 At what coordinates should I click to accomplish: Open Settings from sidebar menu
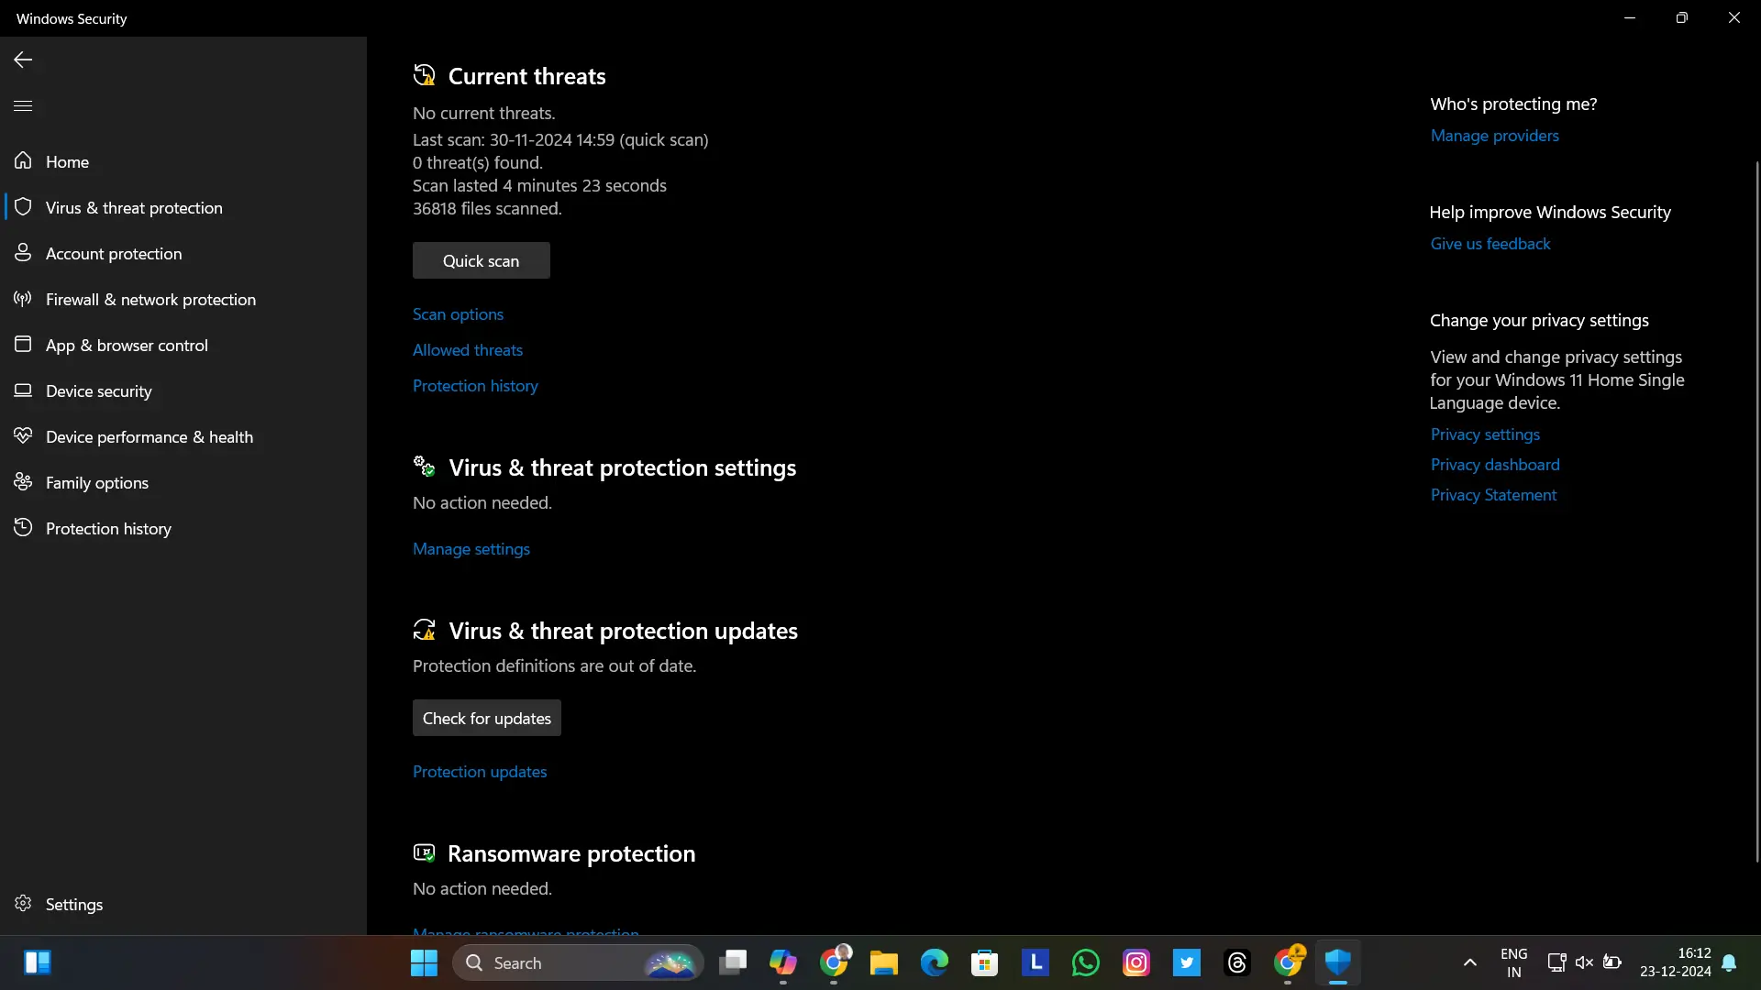(75, 903)
